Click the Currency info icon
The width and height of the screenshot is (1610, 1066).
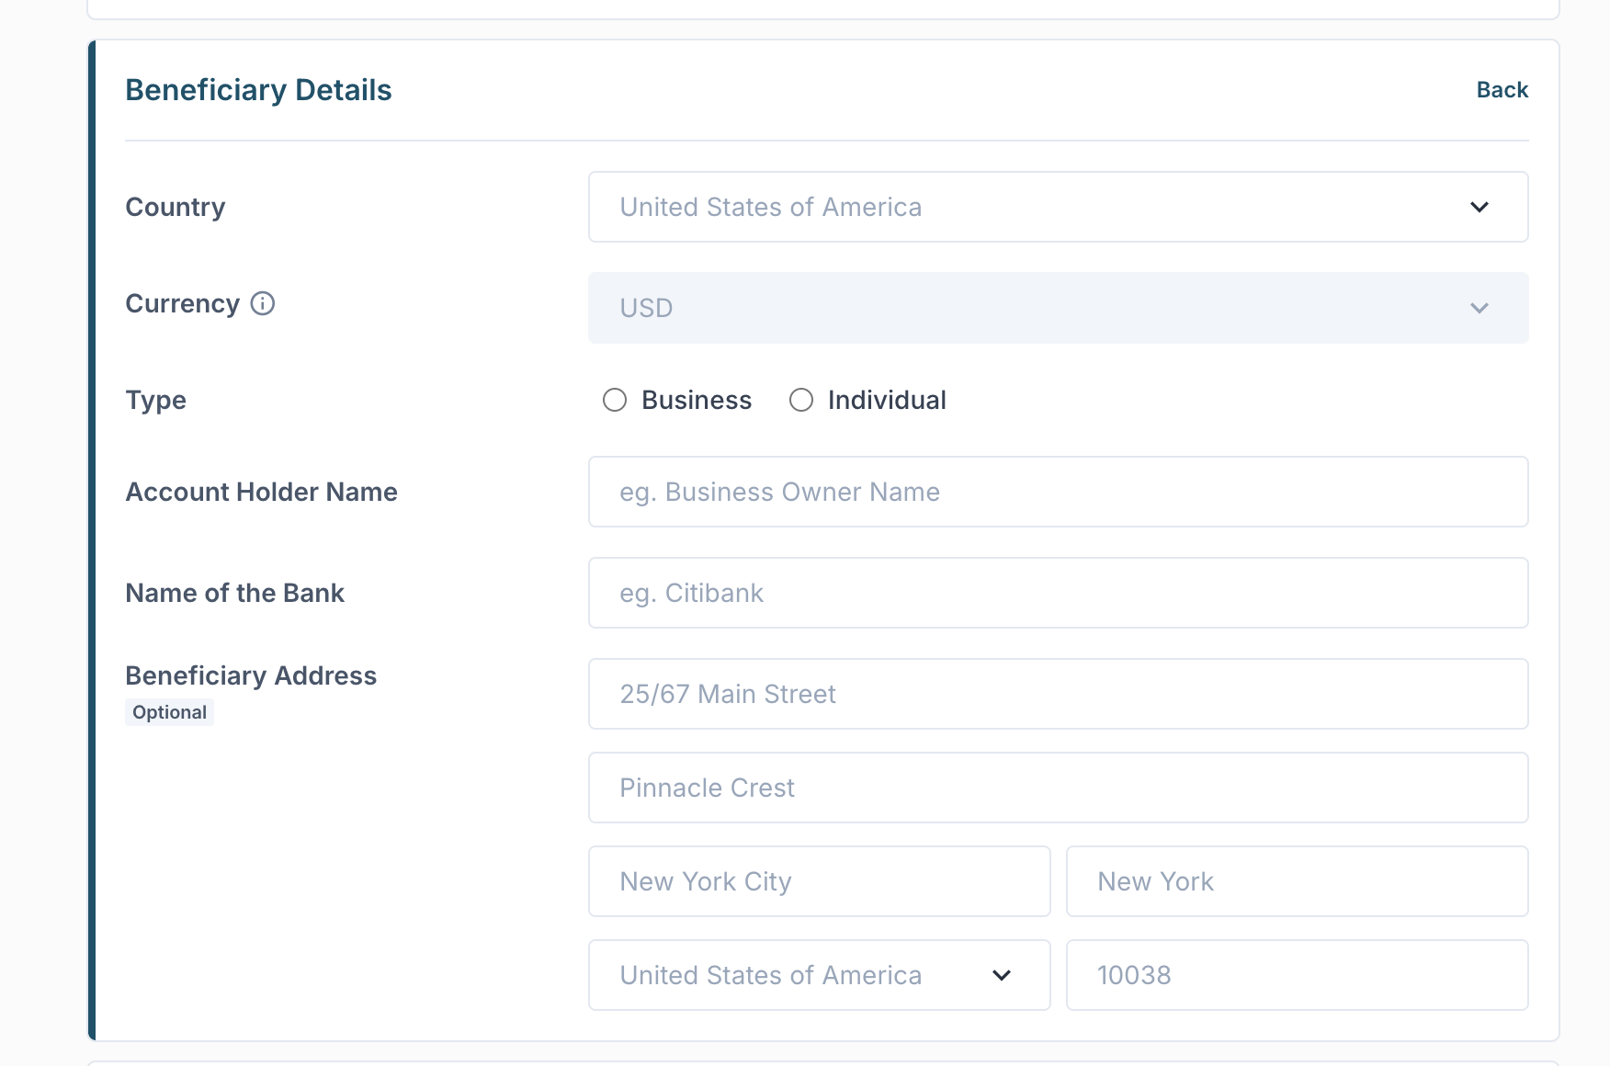pyautogui.click(x=263, y=303)
